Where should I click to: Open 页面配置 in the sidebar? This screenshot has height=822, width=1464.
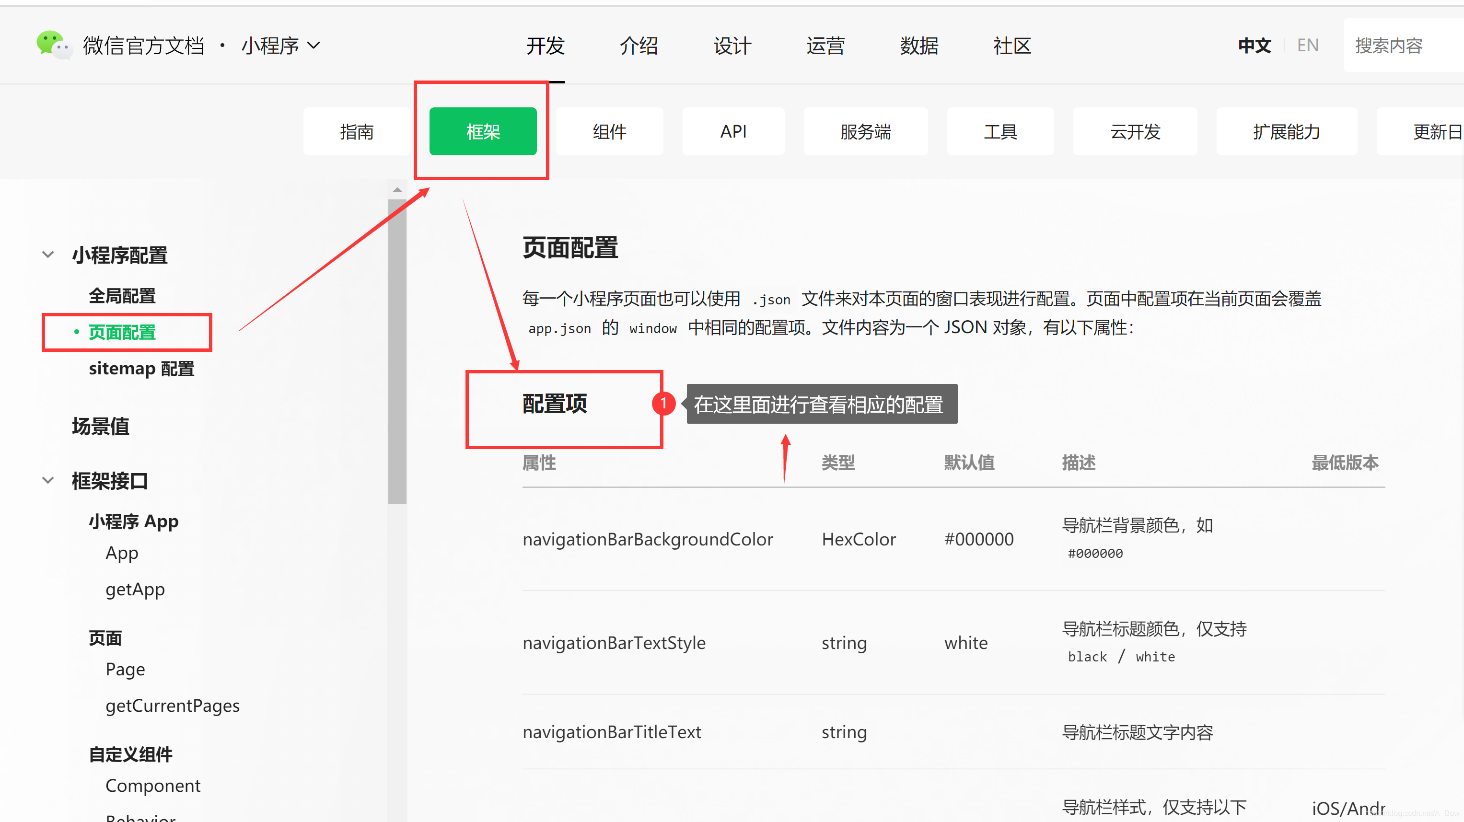(122, 332)
